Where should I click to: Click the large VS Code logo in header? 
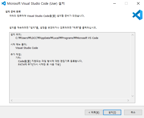[137, 15]
